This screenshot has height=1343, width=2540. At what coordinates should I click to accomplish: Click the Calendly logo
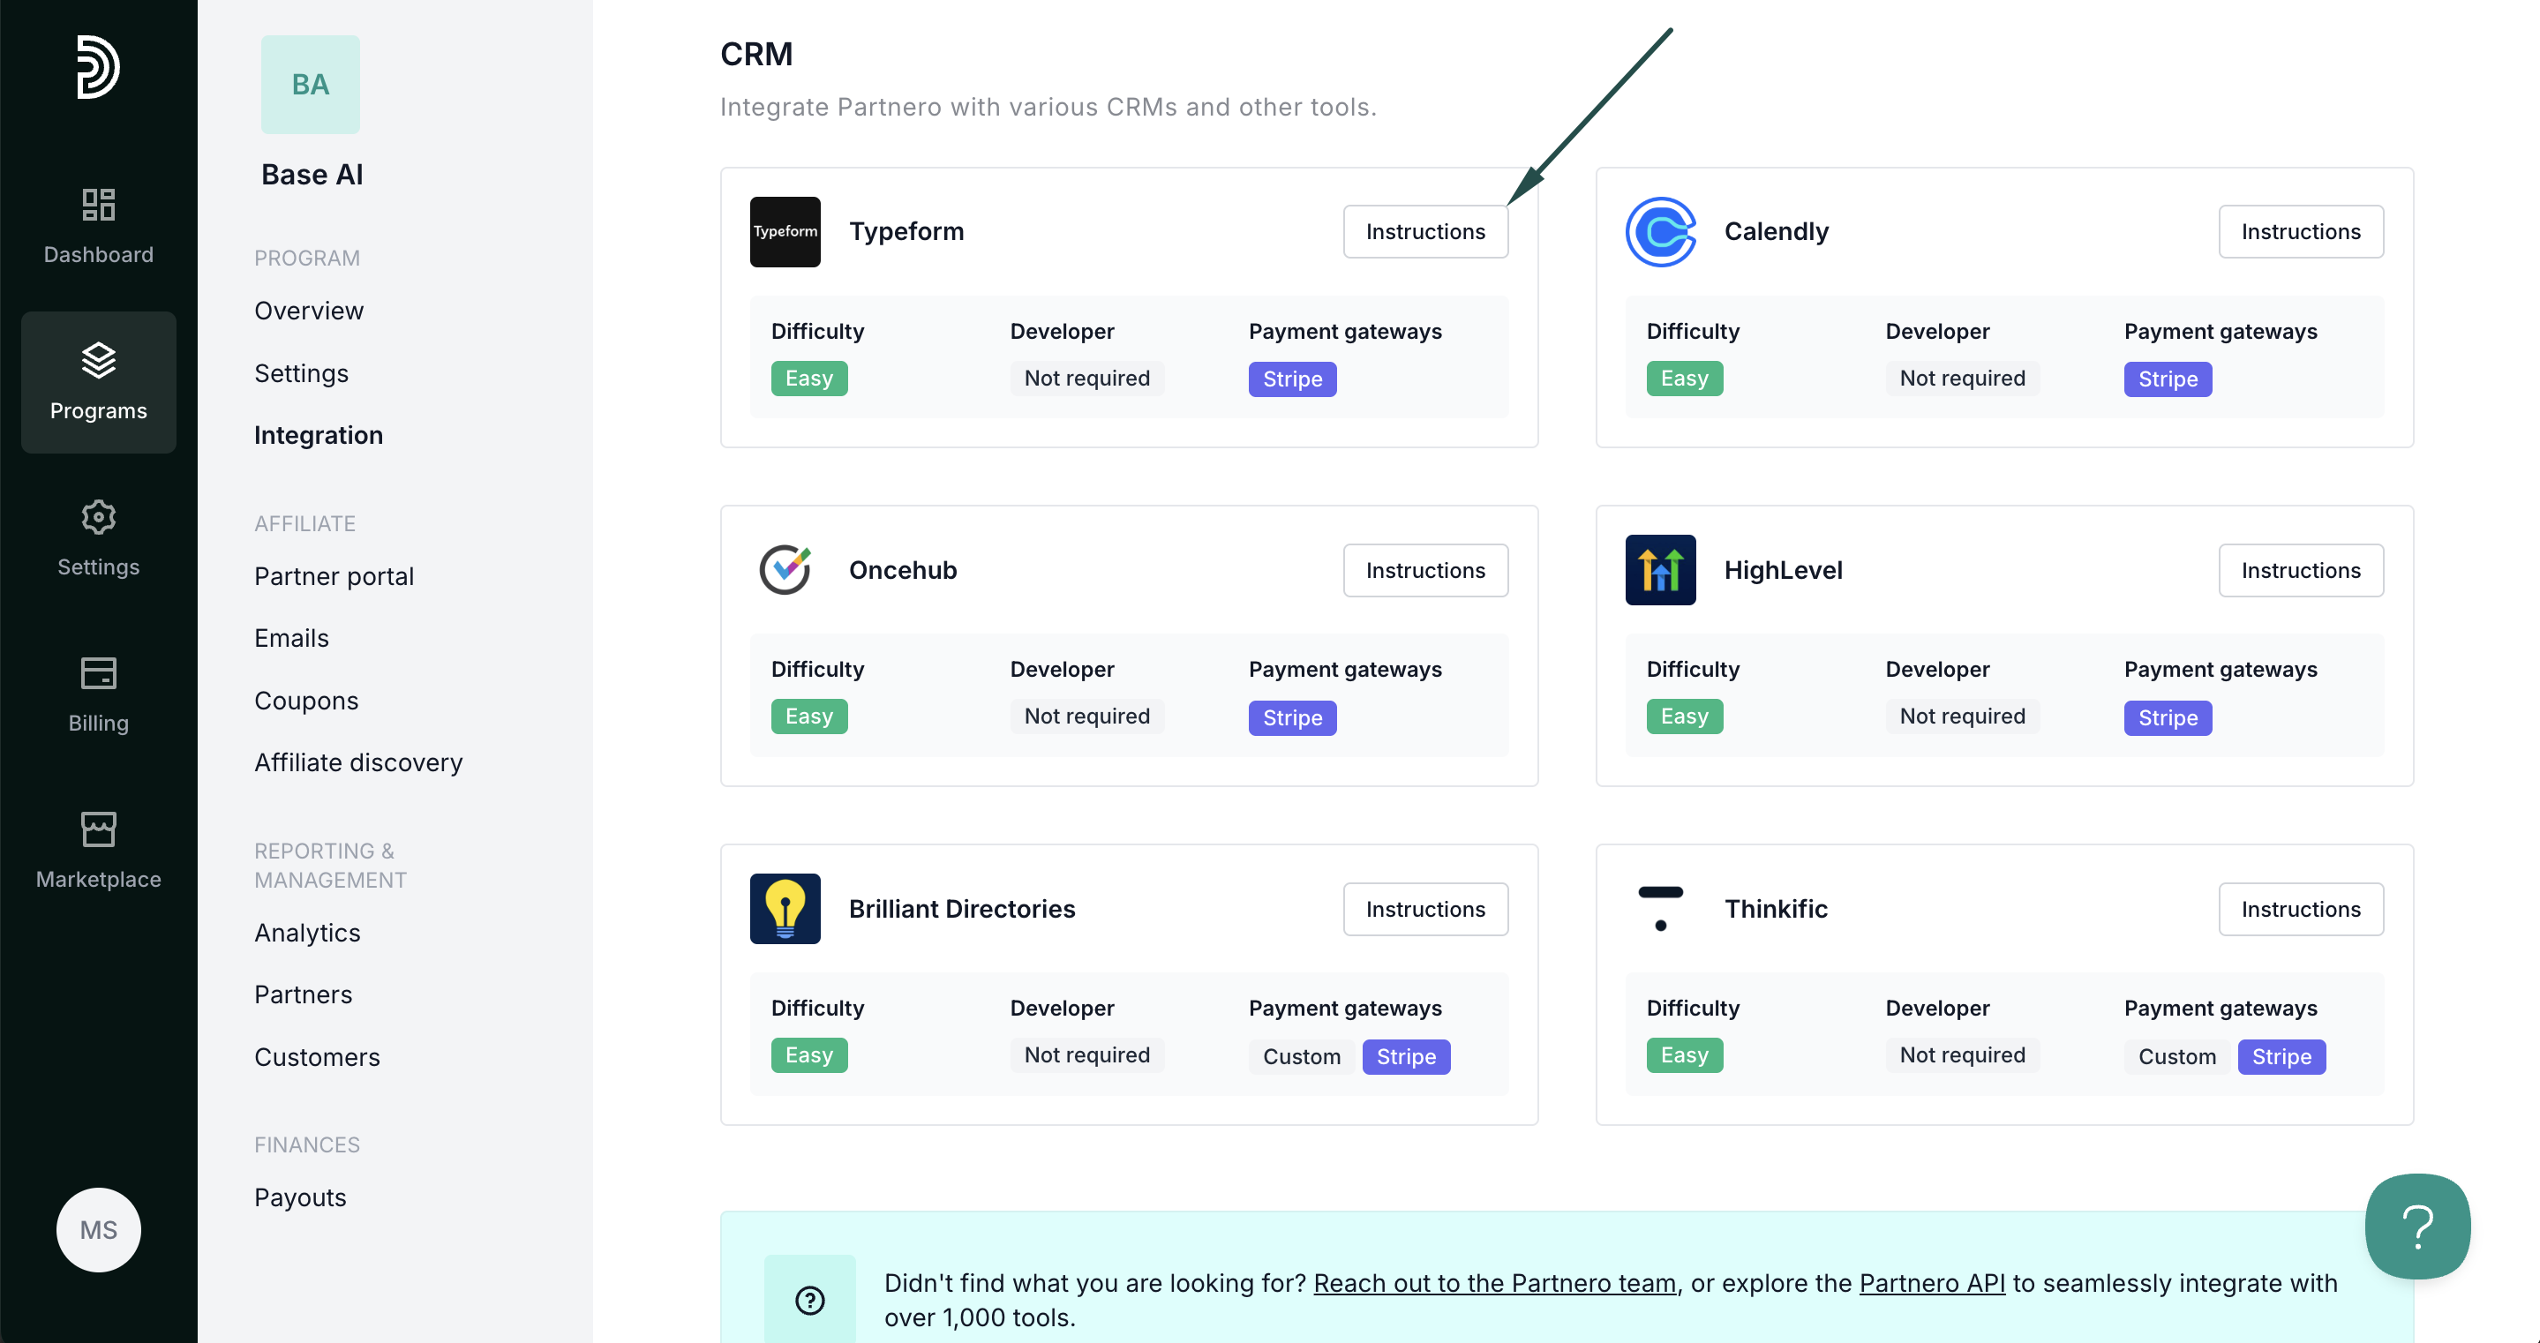click(x=1660, y=232)
